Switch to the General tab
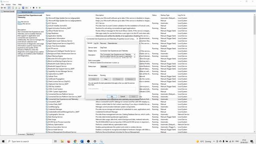The height and width of the screenshot is (144, 256). coord(90,43)
